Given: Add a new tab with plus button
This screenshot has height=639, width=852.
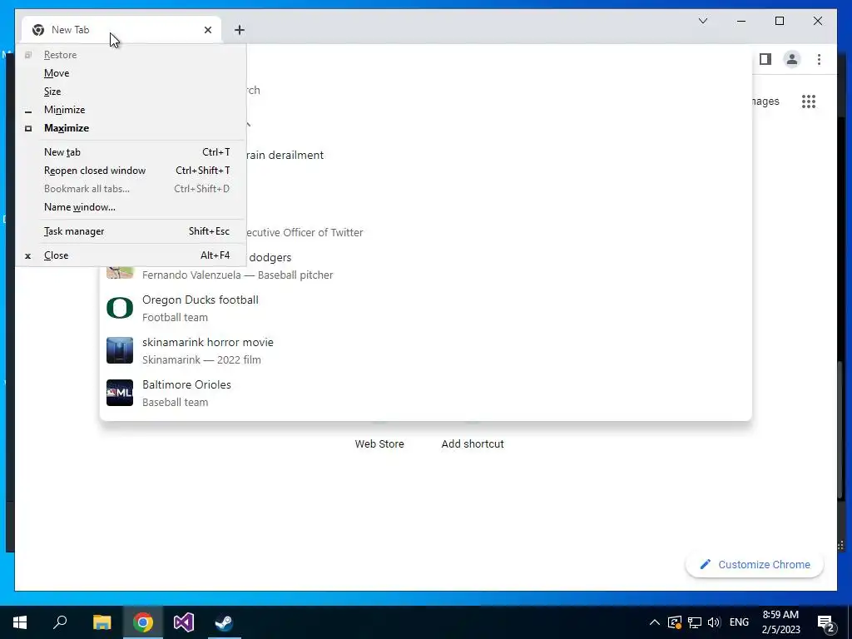Looking at the screenshot, I should 240,30.
